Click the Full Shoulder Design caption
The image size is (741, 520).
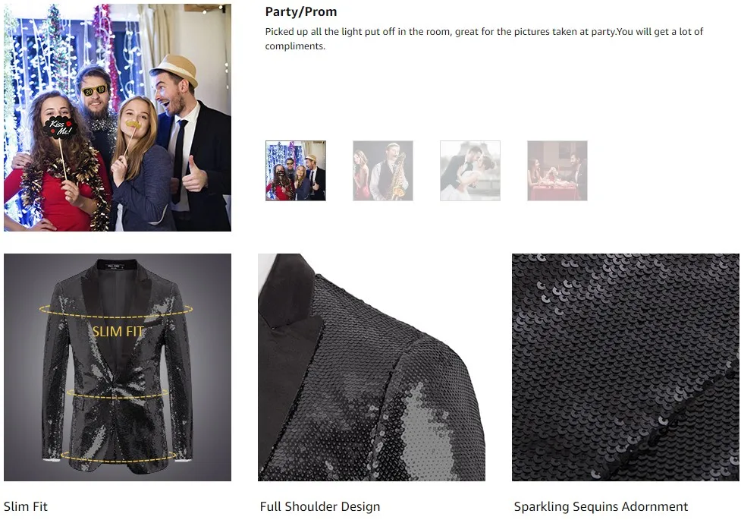320,506
